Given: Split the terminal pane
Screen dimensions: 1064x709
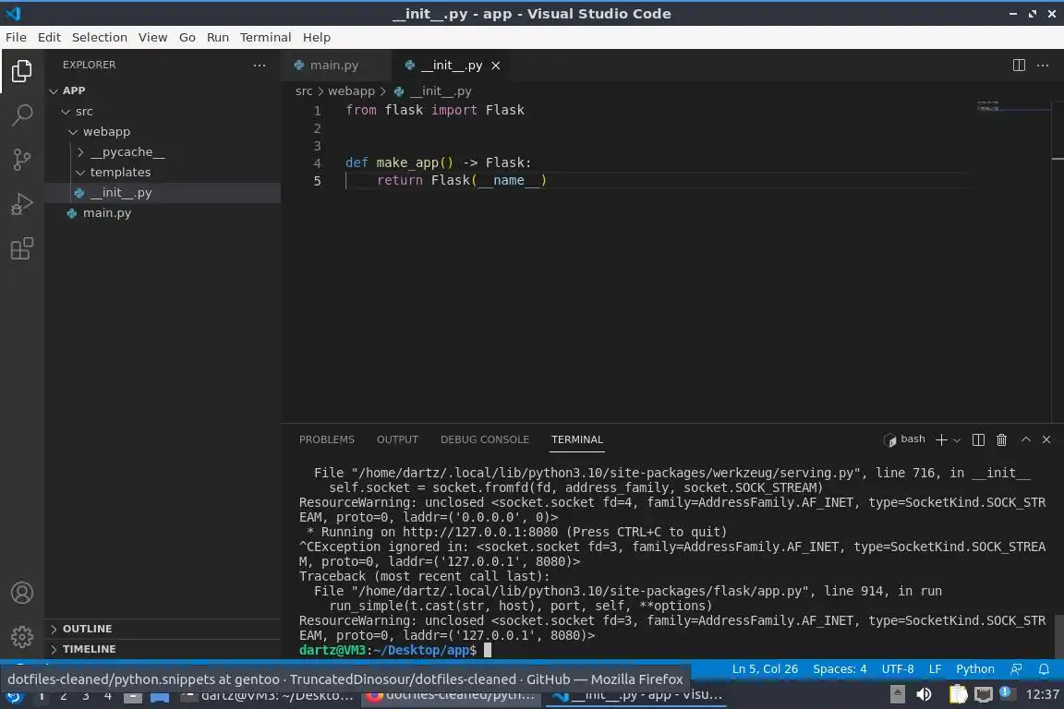Looking at the screenshot, I should click(x=978, y=439).
